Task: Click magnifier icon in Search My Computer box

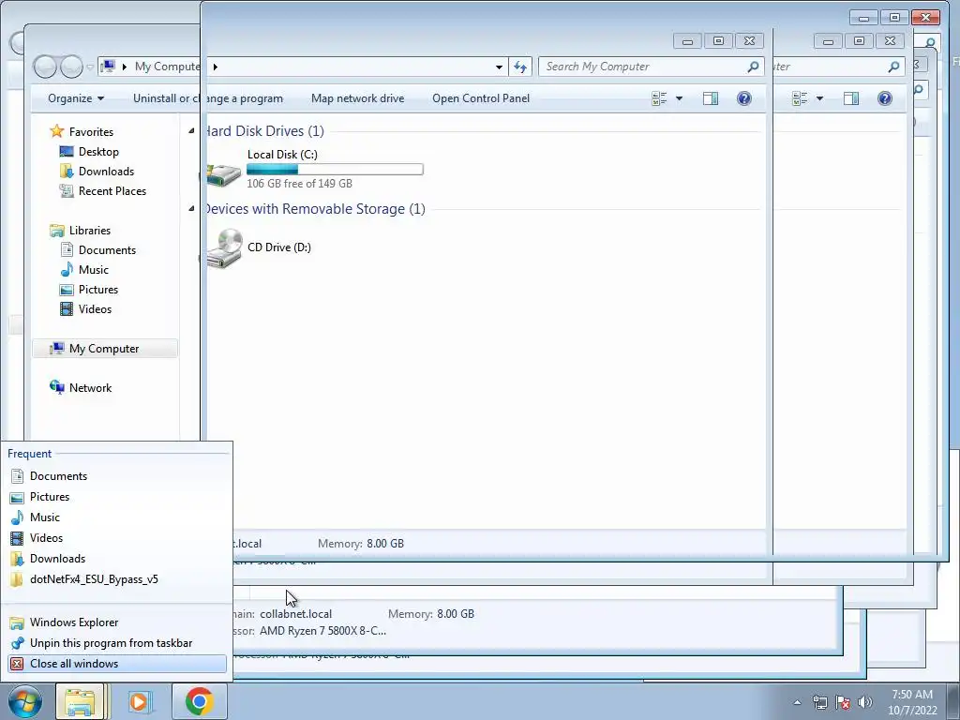Action: click(754, 67)
